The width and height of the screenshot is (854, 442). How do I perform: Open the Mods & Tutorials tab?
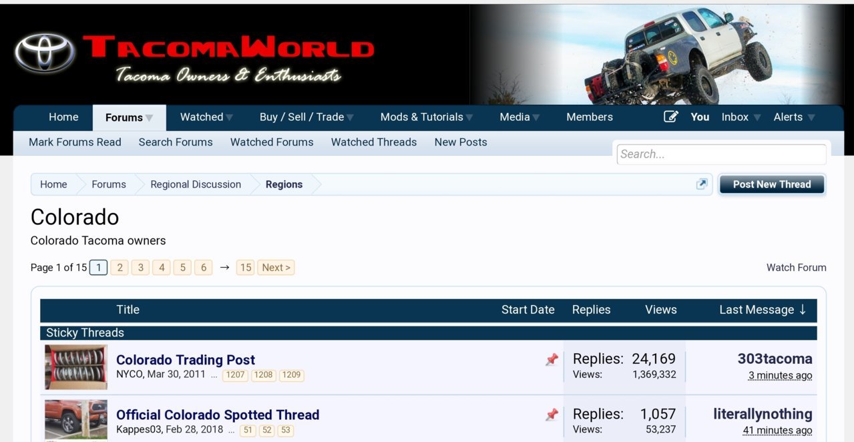pos(422,117)
